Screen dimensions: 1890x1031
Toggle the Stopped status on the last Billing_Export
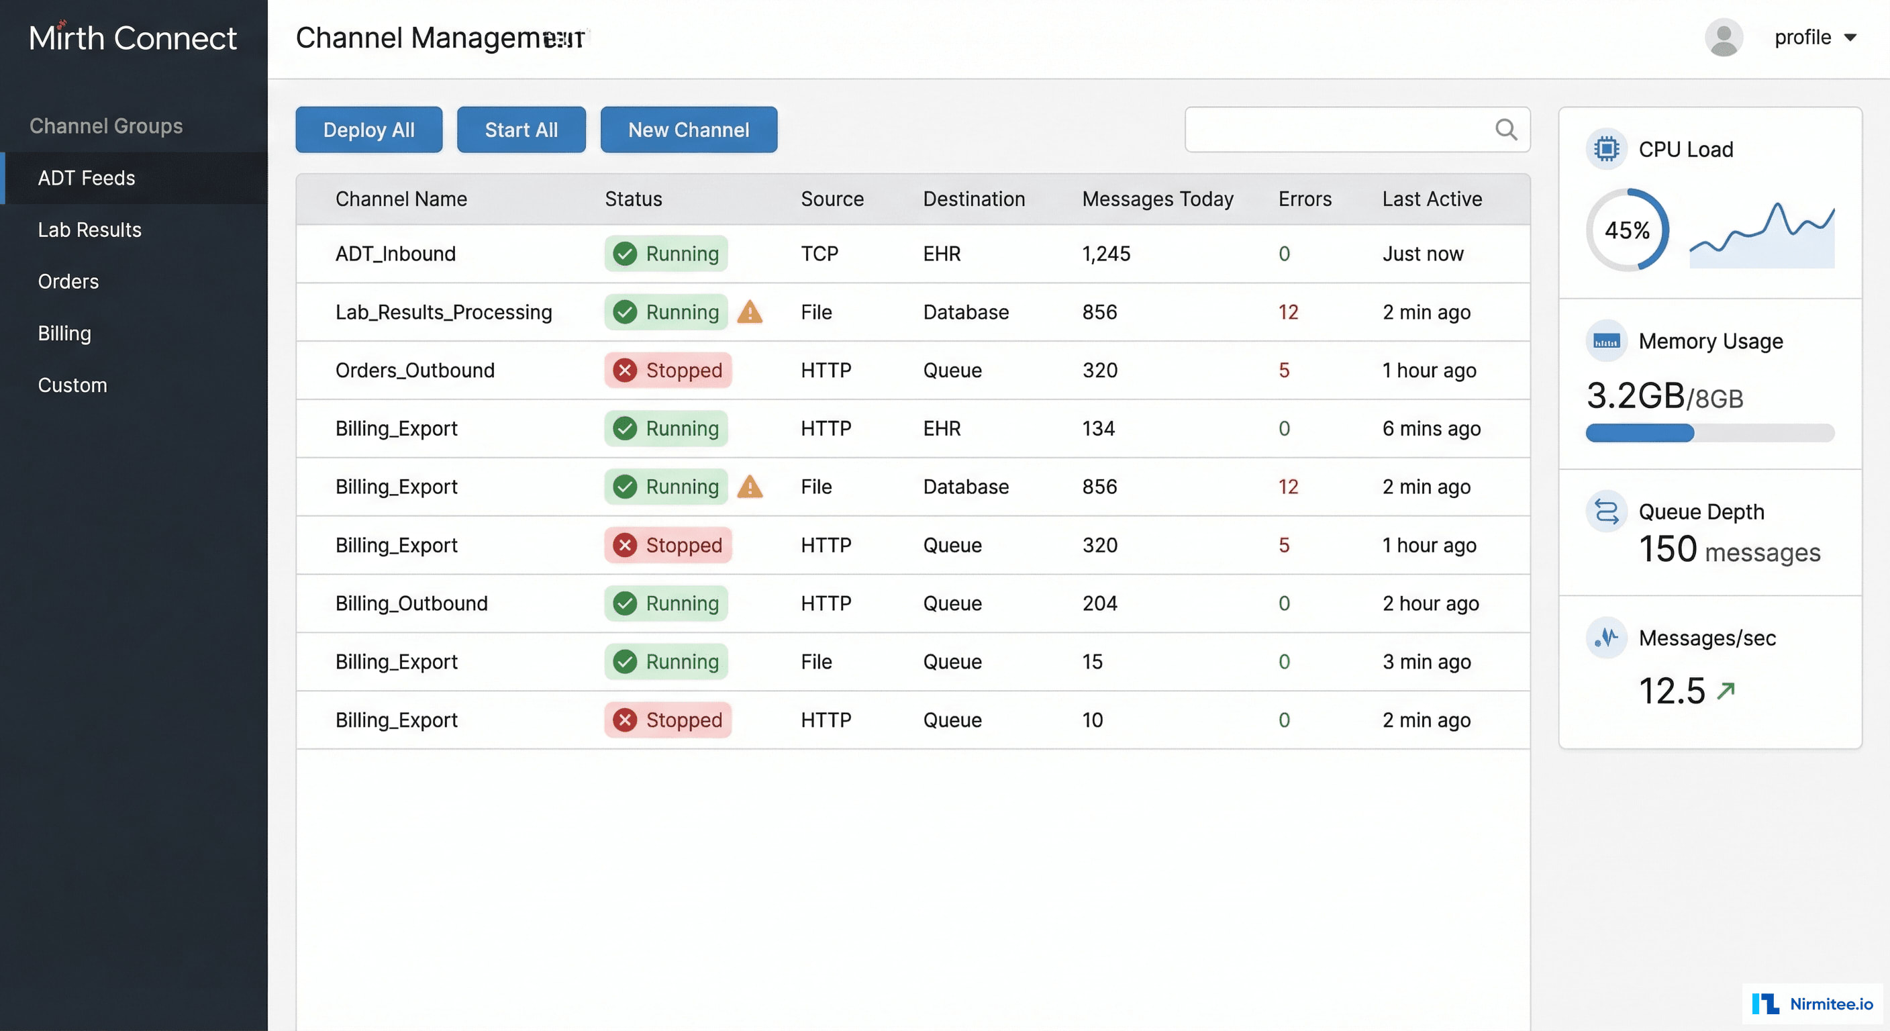click(668, 720)
